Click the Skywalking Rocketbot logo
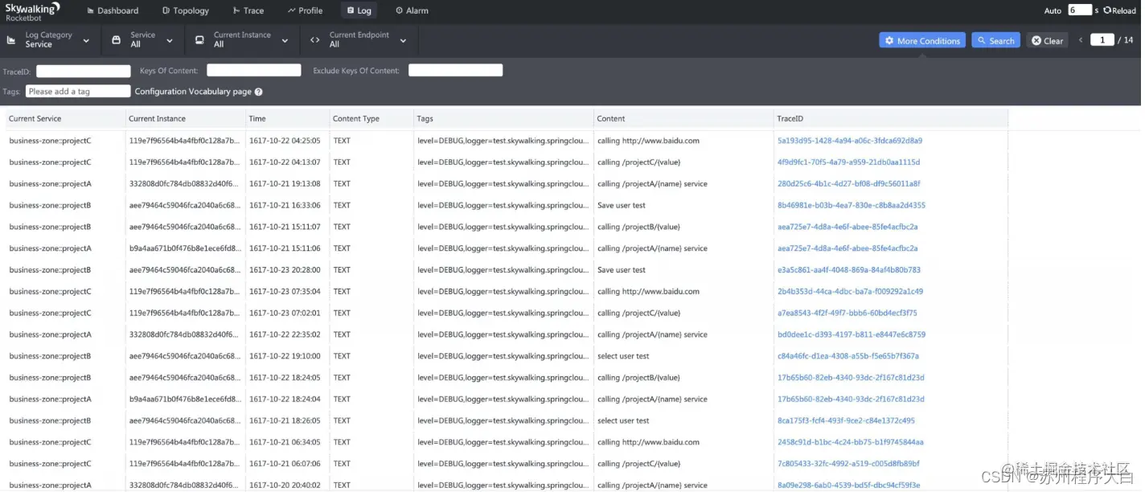 (32, 11)
